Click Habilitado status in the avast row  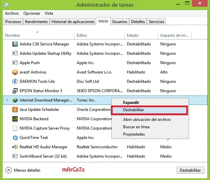(x=136, y=72)
